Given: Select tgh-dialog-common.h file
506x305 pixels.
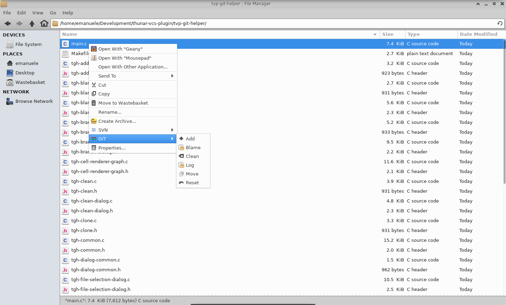Looking at the screenshot, I should pyautogui.click(x=96, y=270).
